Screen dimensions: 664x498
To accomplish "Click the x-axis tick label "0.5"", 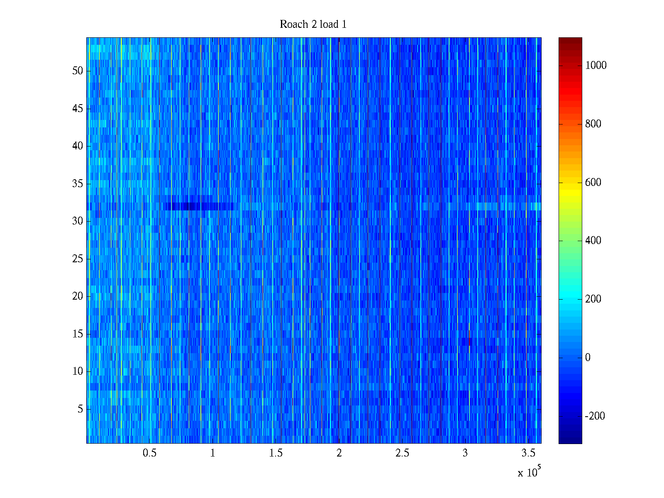I will pos(150,453).
